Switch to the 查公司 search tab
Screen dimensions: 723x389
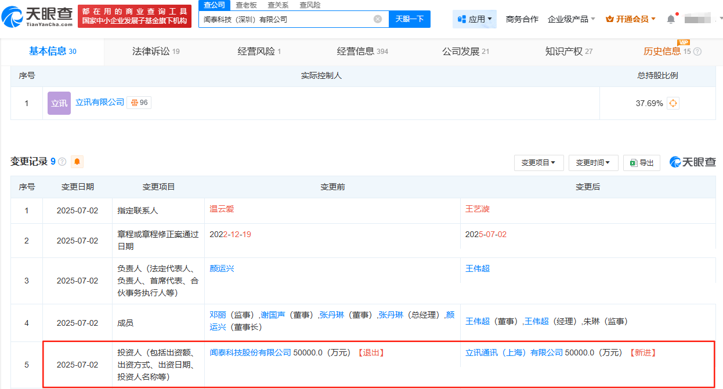[x=215, y=5]
